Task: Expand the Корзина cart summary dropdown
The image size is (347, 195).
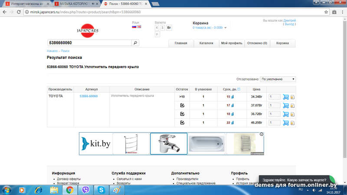Action: point(226,28)
